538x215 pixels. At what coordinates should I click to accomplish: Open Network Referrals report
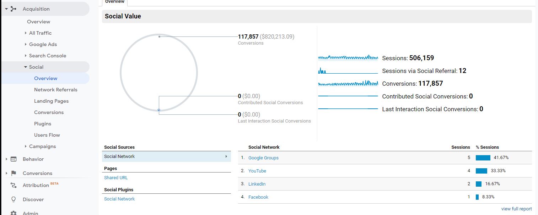(x=55, y=90)
